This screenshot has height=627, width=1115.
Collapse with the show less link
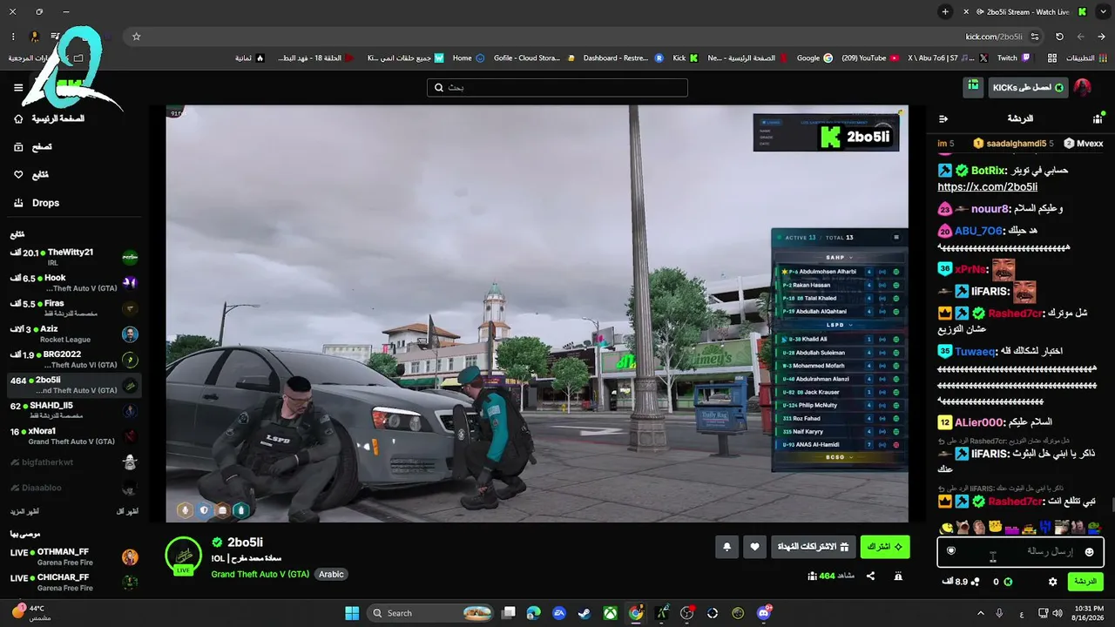click(x=127, y=511)
